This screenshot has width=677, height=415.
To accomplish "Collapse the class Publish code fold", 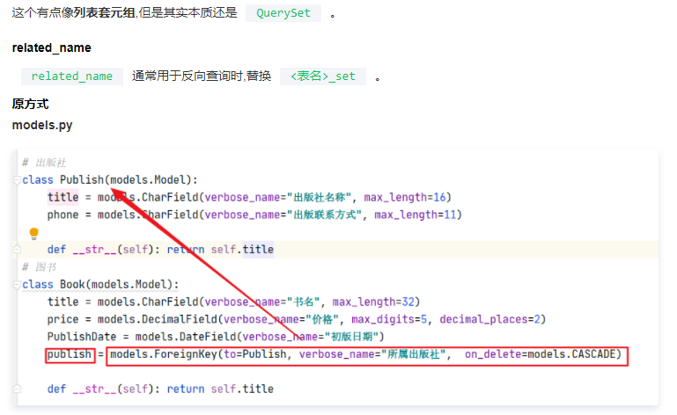I will pyautogui.click(x=17, y=180).
